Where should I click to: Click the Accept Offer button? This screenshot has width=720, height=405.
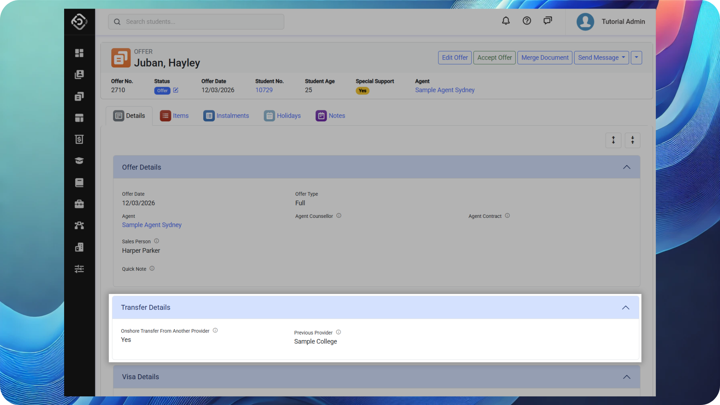[x=494, y=58]
